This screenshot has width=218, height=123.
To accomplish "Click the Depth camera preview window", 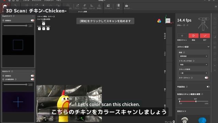I will tap(18, 45).
